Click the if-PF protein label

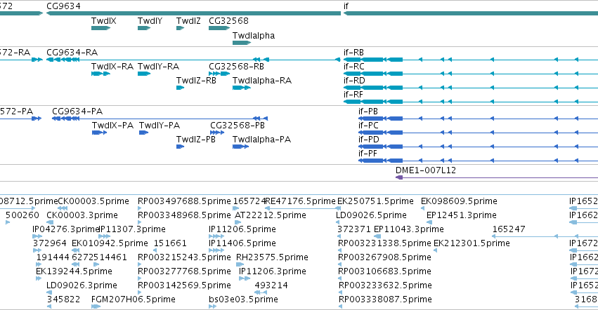coord(368,154)
